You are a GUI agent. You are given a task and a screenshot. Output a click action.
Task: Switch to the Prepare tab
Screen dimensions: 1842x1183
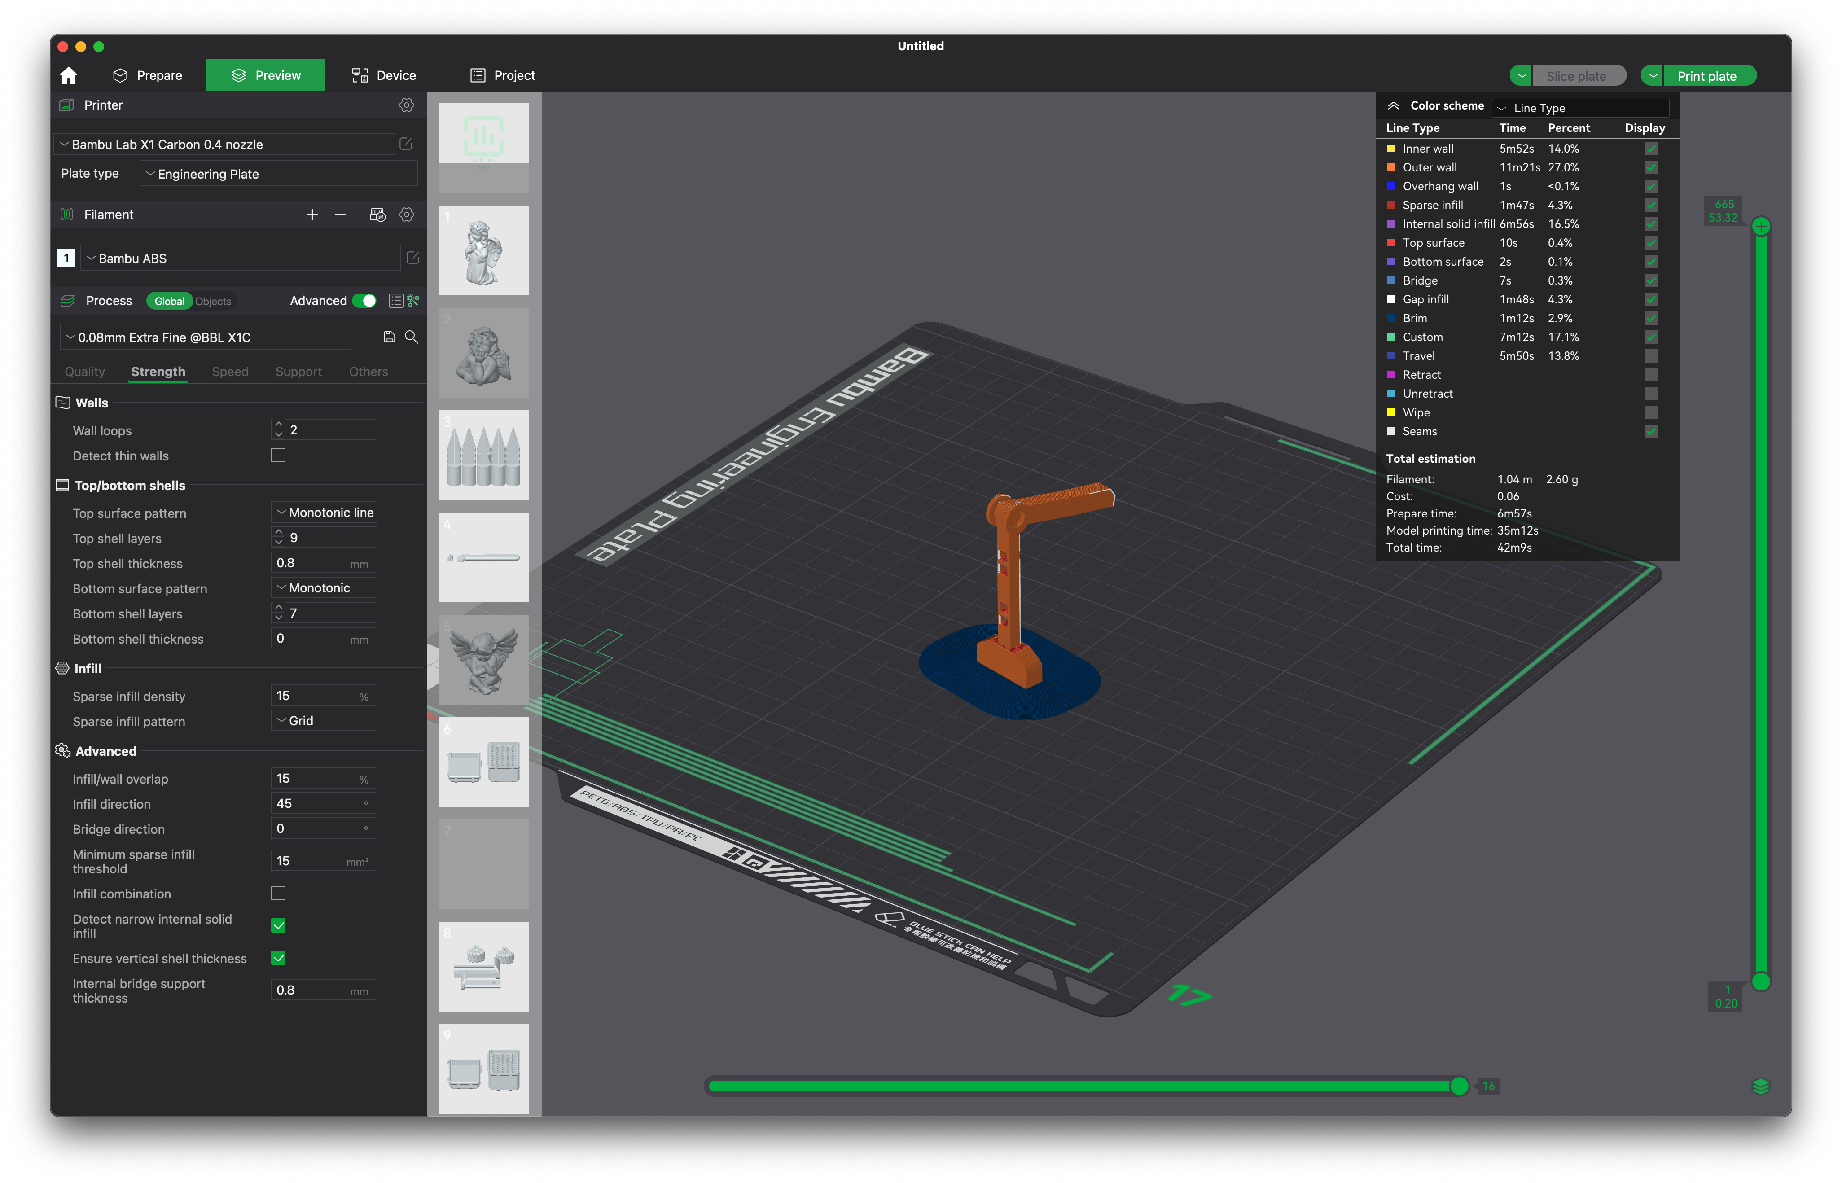click(x=148, y=75)
